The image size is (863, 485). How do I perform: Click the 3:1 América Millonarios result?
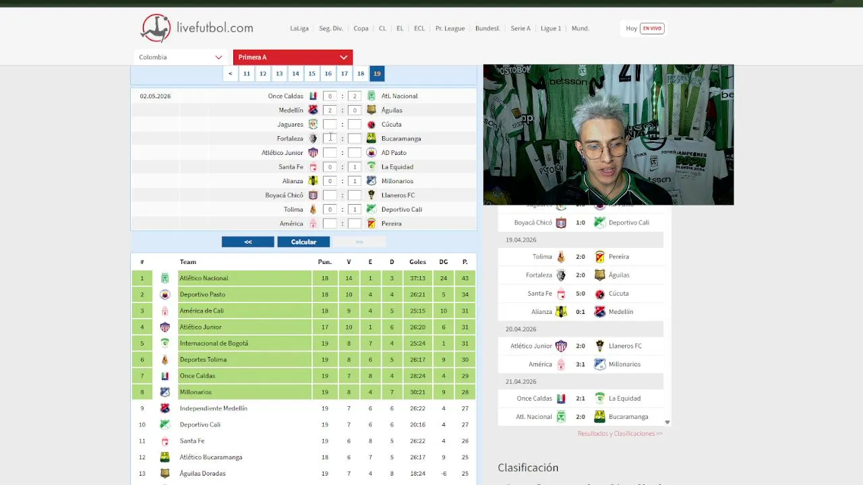[581, 364]
